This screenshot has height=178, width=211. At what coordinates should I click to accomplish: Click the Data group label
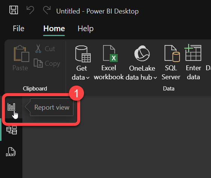[169, 89]
